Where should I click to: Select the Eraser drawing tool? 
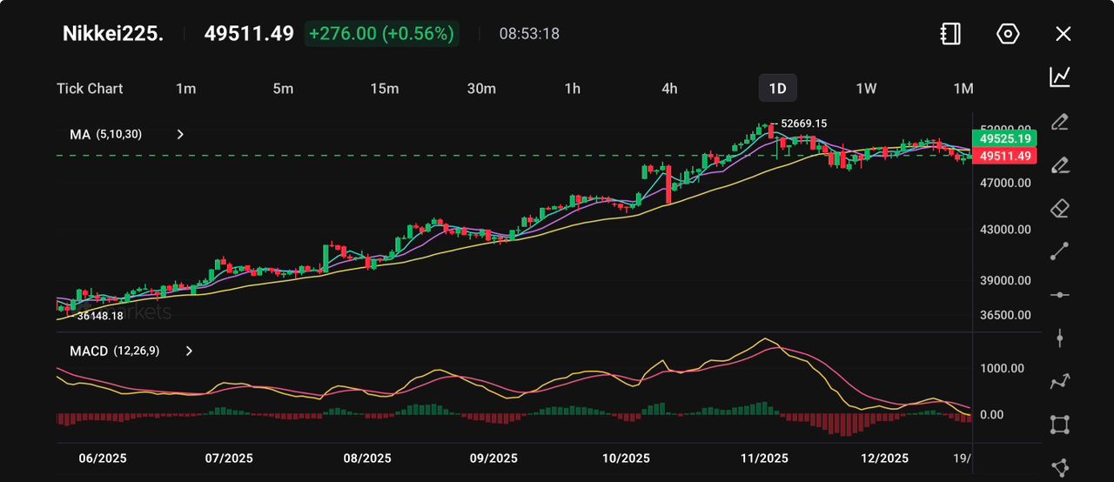(x=1059, y=208)
